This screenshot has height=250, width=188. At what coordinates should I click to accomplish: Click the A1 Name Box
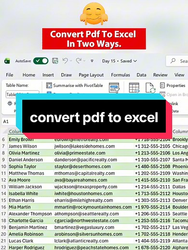pos(9,122)
